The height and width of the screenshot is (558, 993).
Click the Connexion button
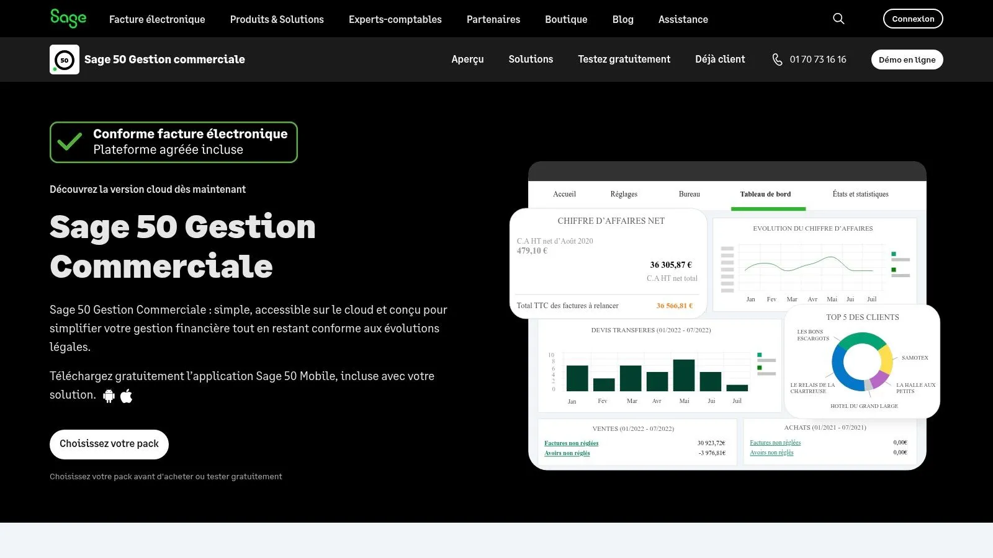click(913, 19)
